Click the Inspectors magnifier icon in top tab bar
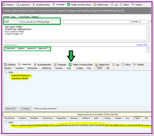Viewport: 154px width, 136px height. point(18,4)
